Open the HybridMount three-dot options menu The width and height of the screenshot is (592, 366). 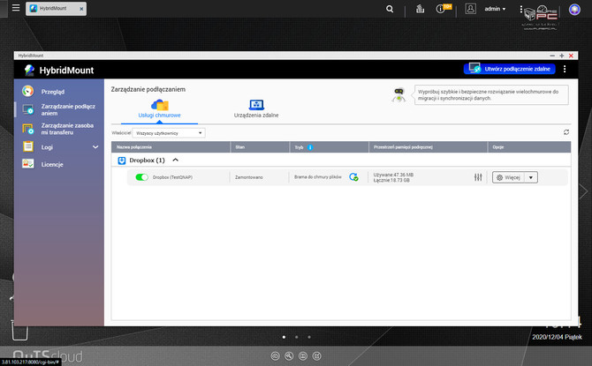click(565, 69)
